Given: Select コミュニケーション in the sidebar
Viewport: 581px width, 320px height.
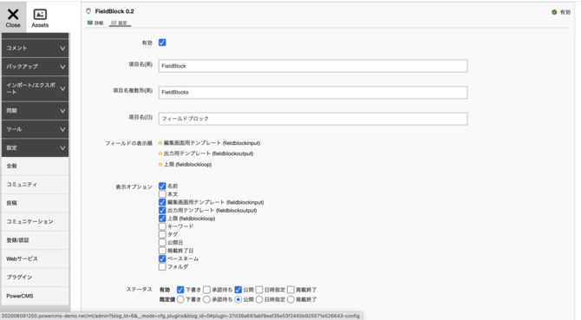Looking at the screenshot, I should click(36, 221).
